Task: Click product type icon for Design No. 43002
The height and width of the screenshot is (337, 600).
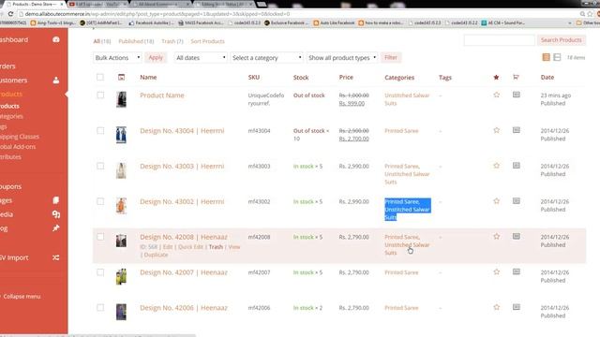Action: [517, 200]
